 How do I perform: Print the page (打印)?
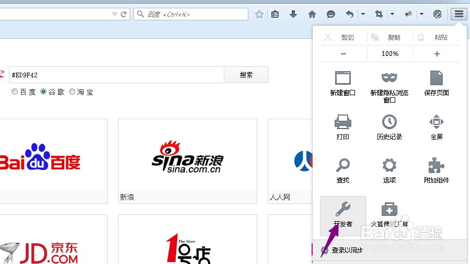[x=343, y=127]
